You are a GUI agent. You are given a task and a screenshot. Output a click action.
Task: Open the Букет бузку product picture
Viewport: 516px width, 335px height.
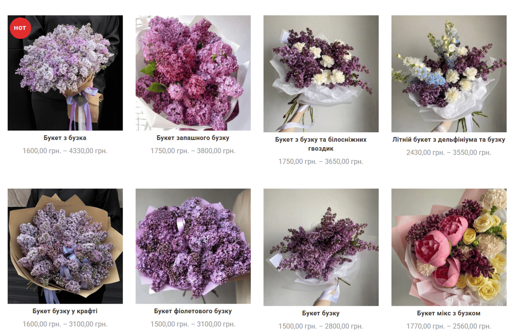click(x=321, y=247)
